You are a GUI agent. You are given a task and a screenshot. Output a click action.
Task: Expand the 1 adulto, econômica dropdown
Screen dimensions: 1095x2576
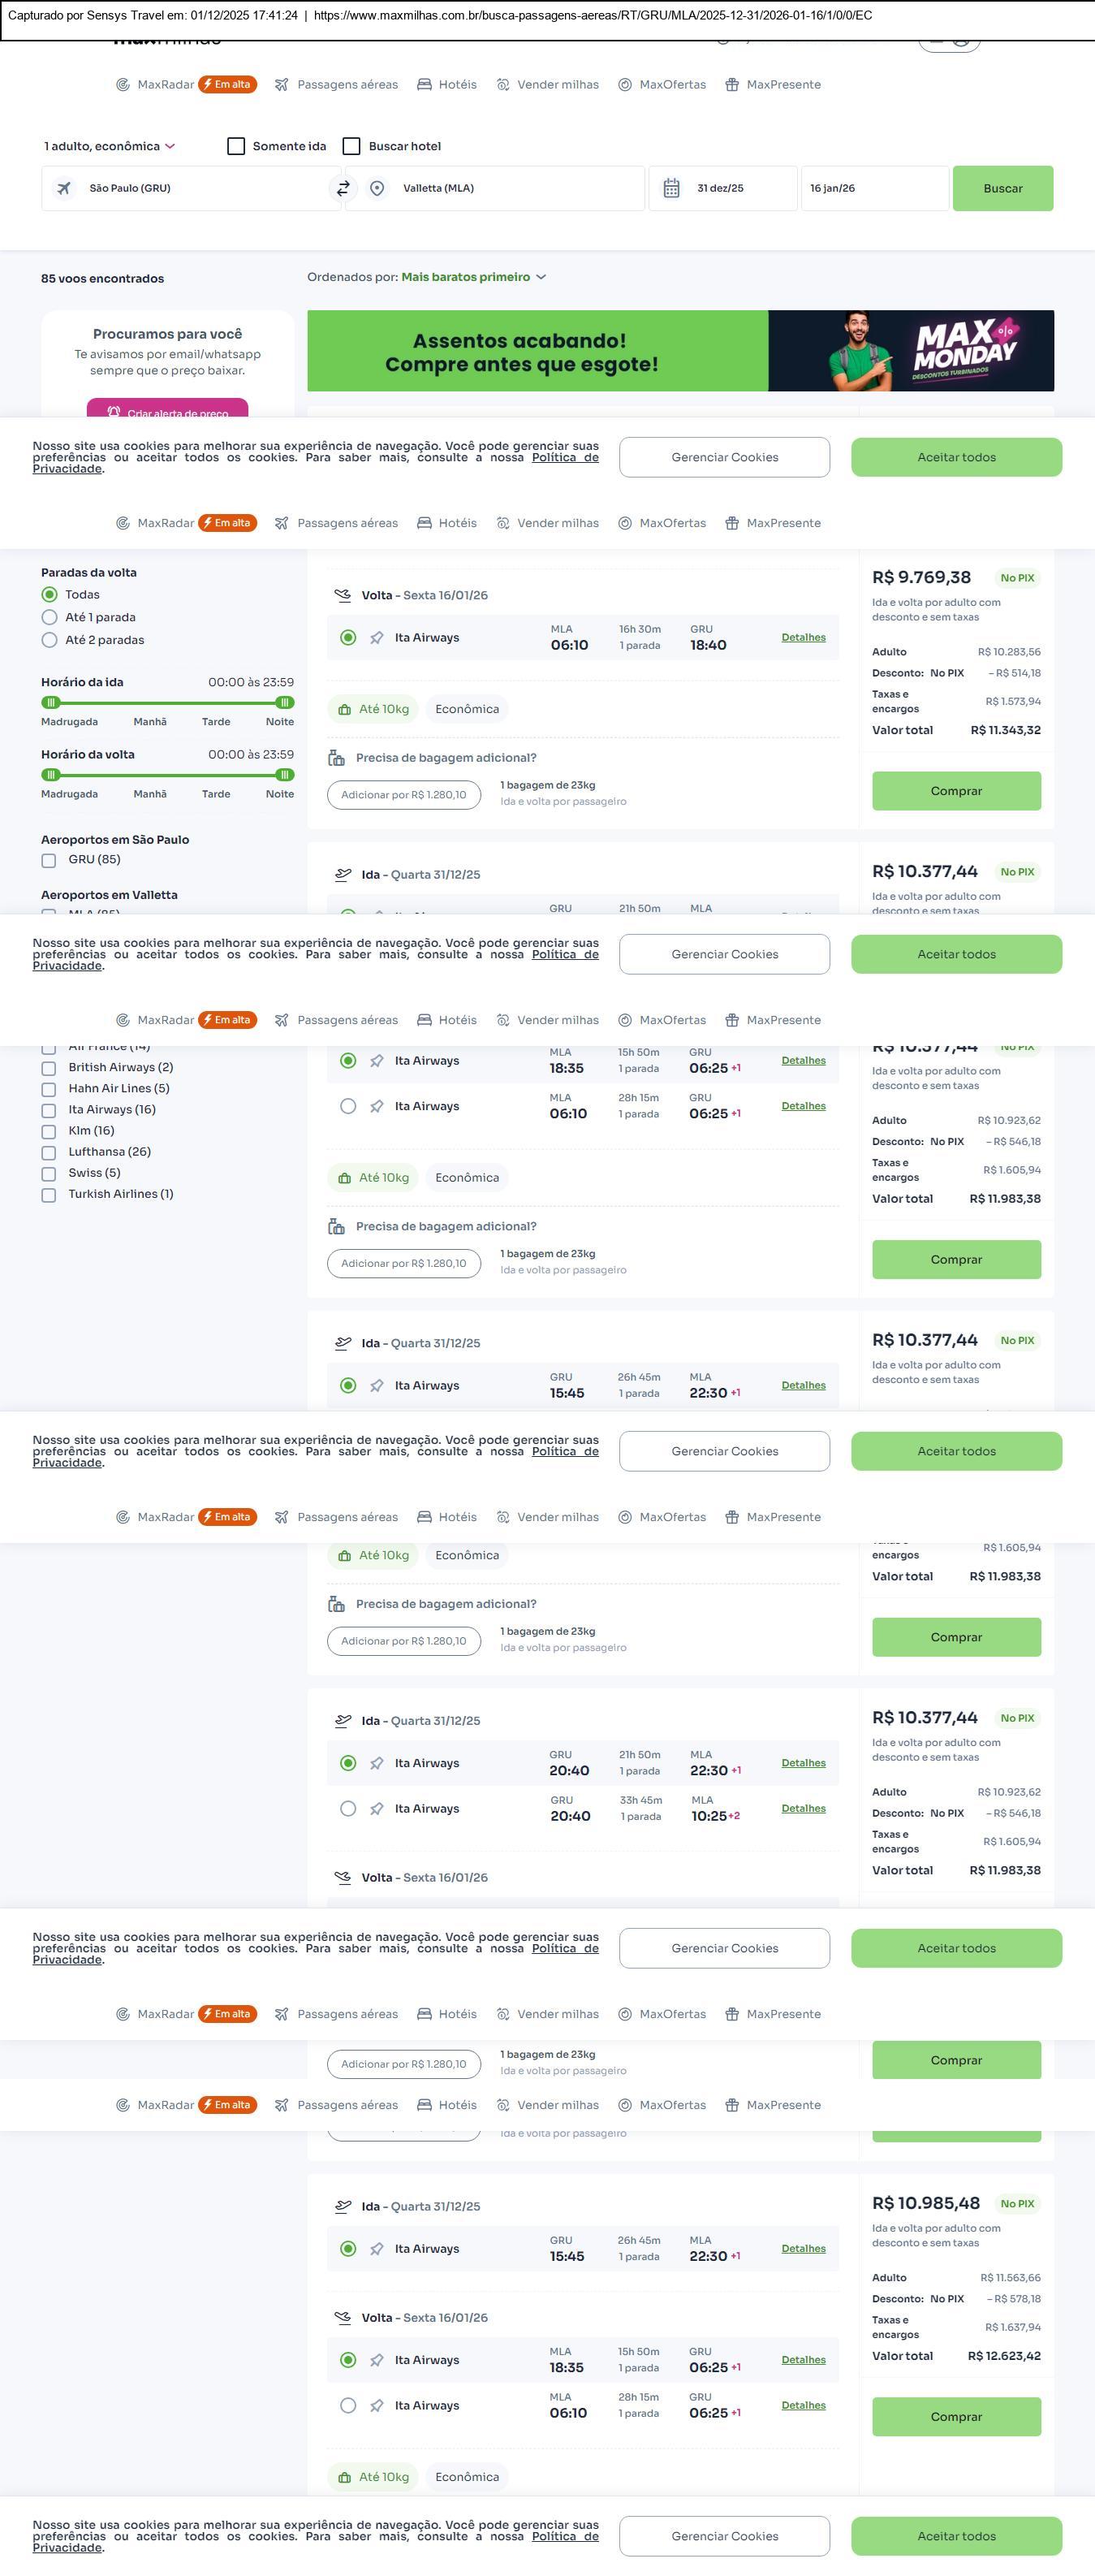click(109, 146)
